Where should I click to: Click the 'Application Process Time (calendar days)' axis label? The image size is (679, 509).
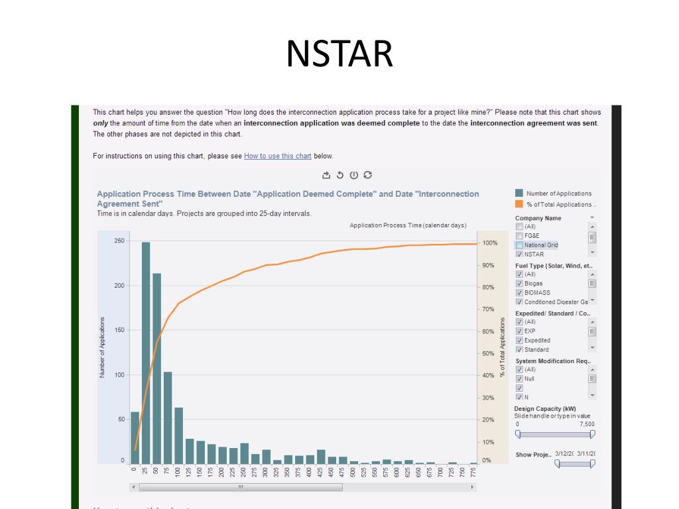(x=408, y=225)
